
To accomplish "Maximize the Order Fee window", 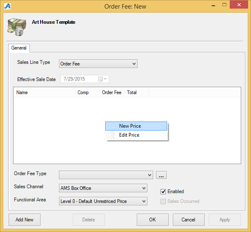I will [224, 5].
